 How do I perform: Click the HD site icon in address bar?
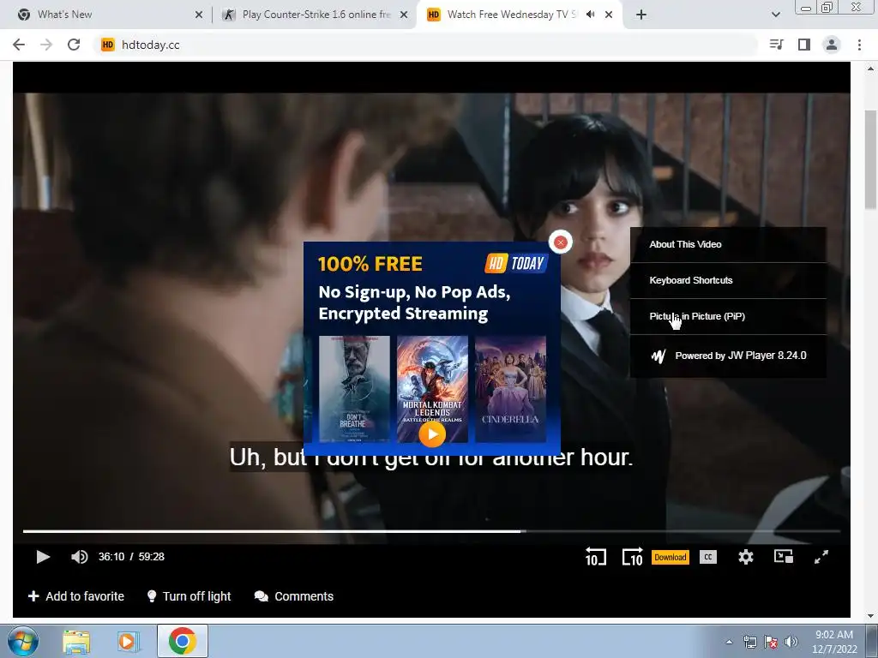pyautogui.click(x=107, y=45)
